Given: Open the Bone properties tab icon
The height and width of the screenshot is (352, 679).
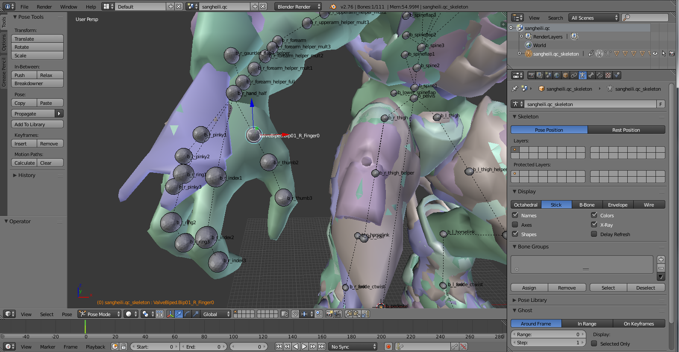Looking at the screenshot, I should [x=591, y=75].
